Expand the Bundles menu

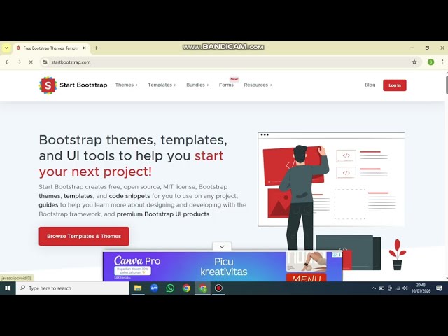197,85
